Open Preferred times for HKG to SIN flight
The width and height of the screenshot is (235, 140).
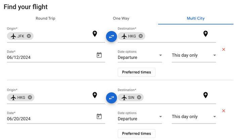pyautogui.click(x=137, y=133)
